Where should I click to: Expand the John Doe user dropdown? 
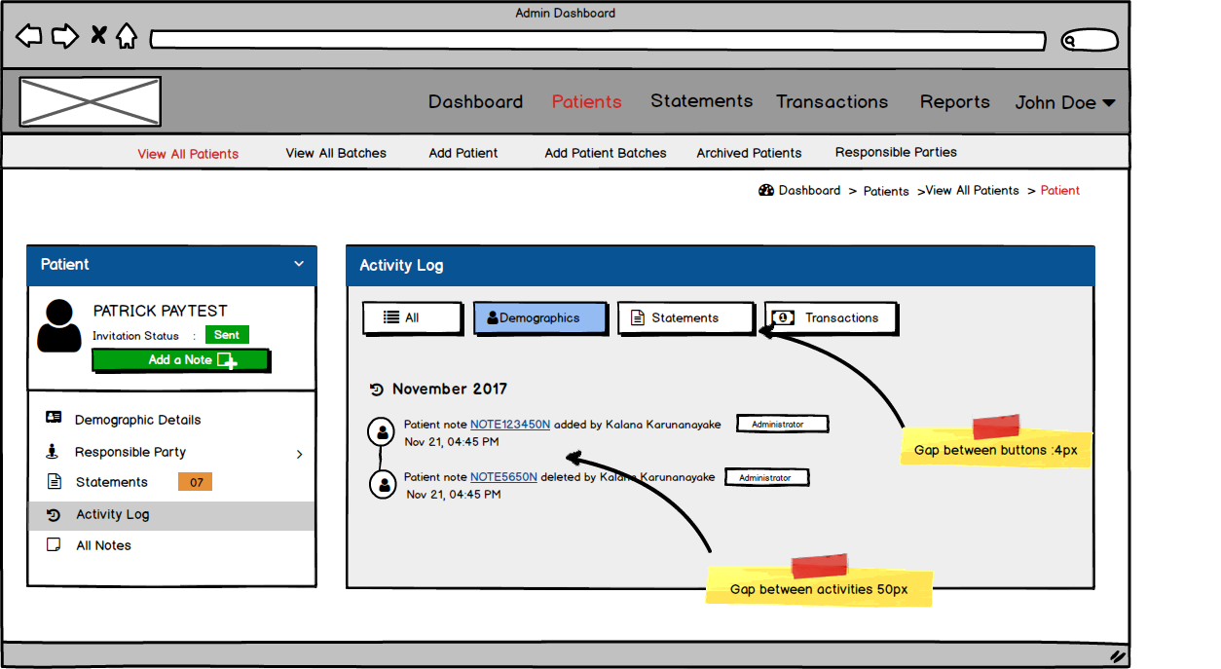[x=1065, y=102]
